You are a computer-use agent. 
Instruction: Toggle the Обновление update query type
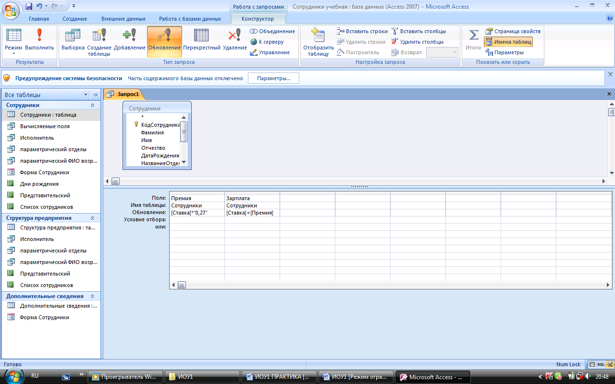[164, 41]
